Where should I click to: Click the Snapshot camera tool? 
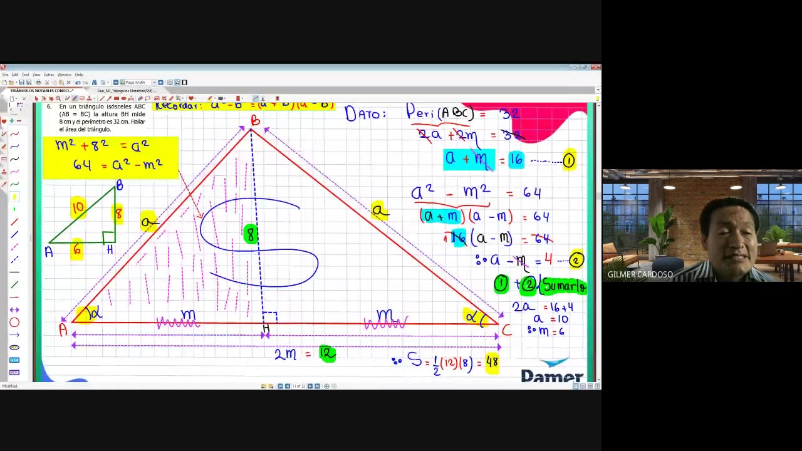pyautogui.click(x=157, y=98)
